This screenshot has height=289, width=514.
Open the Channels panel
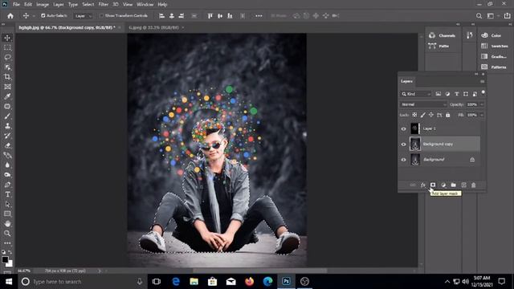(x=443, y=35)
